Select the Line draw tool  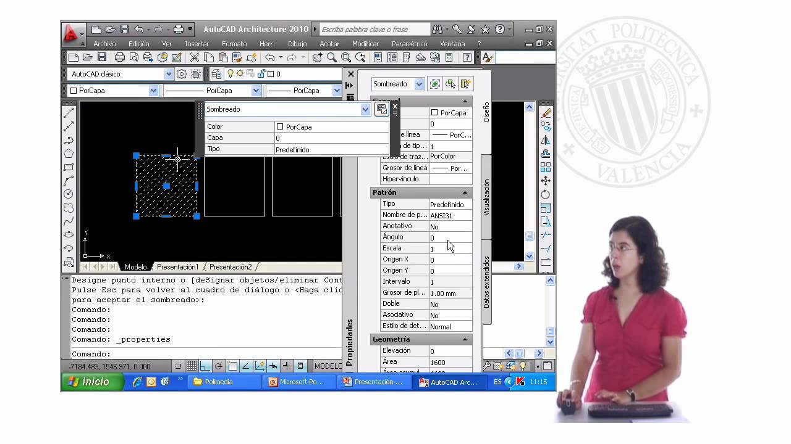[x=69, y=113]
